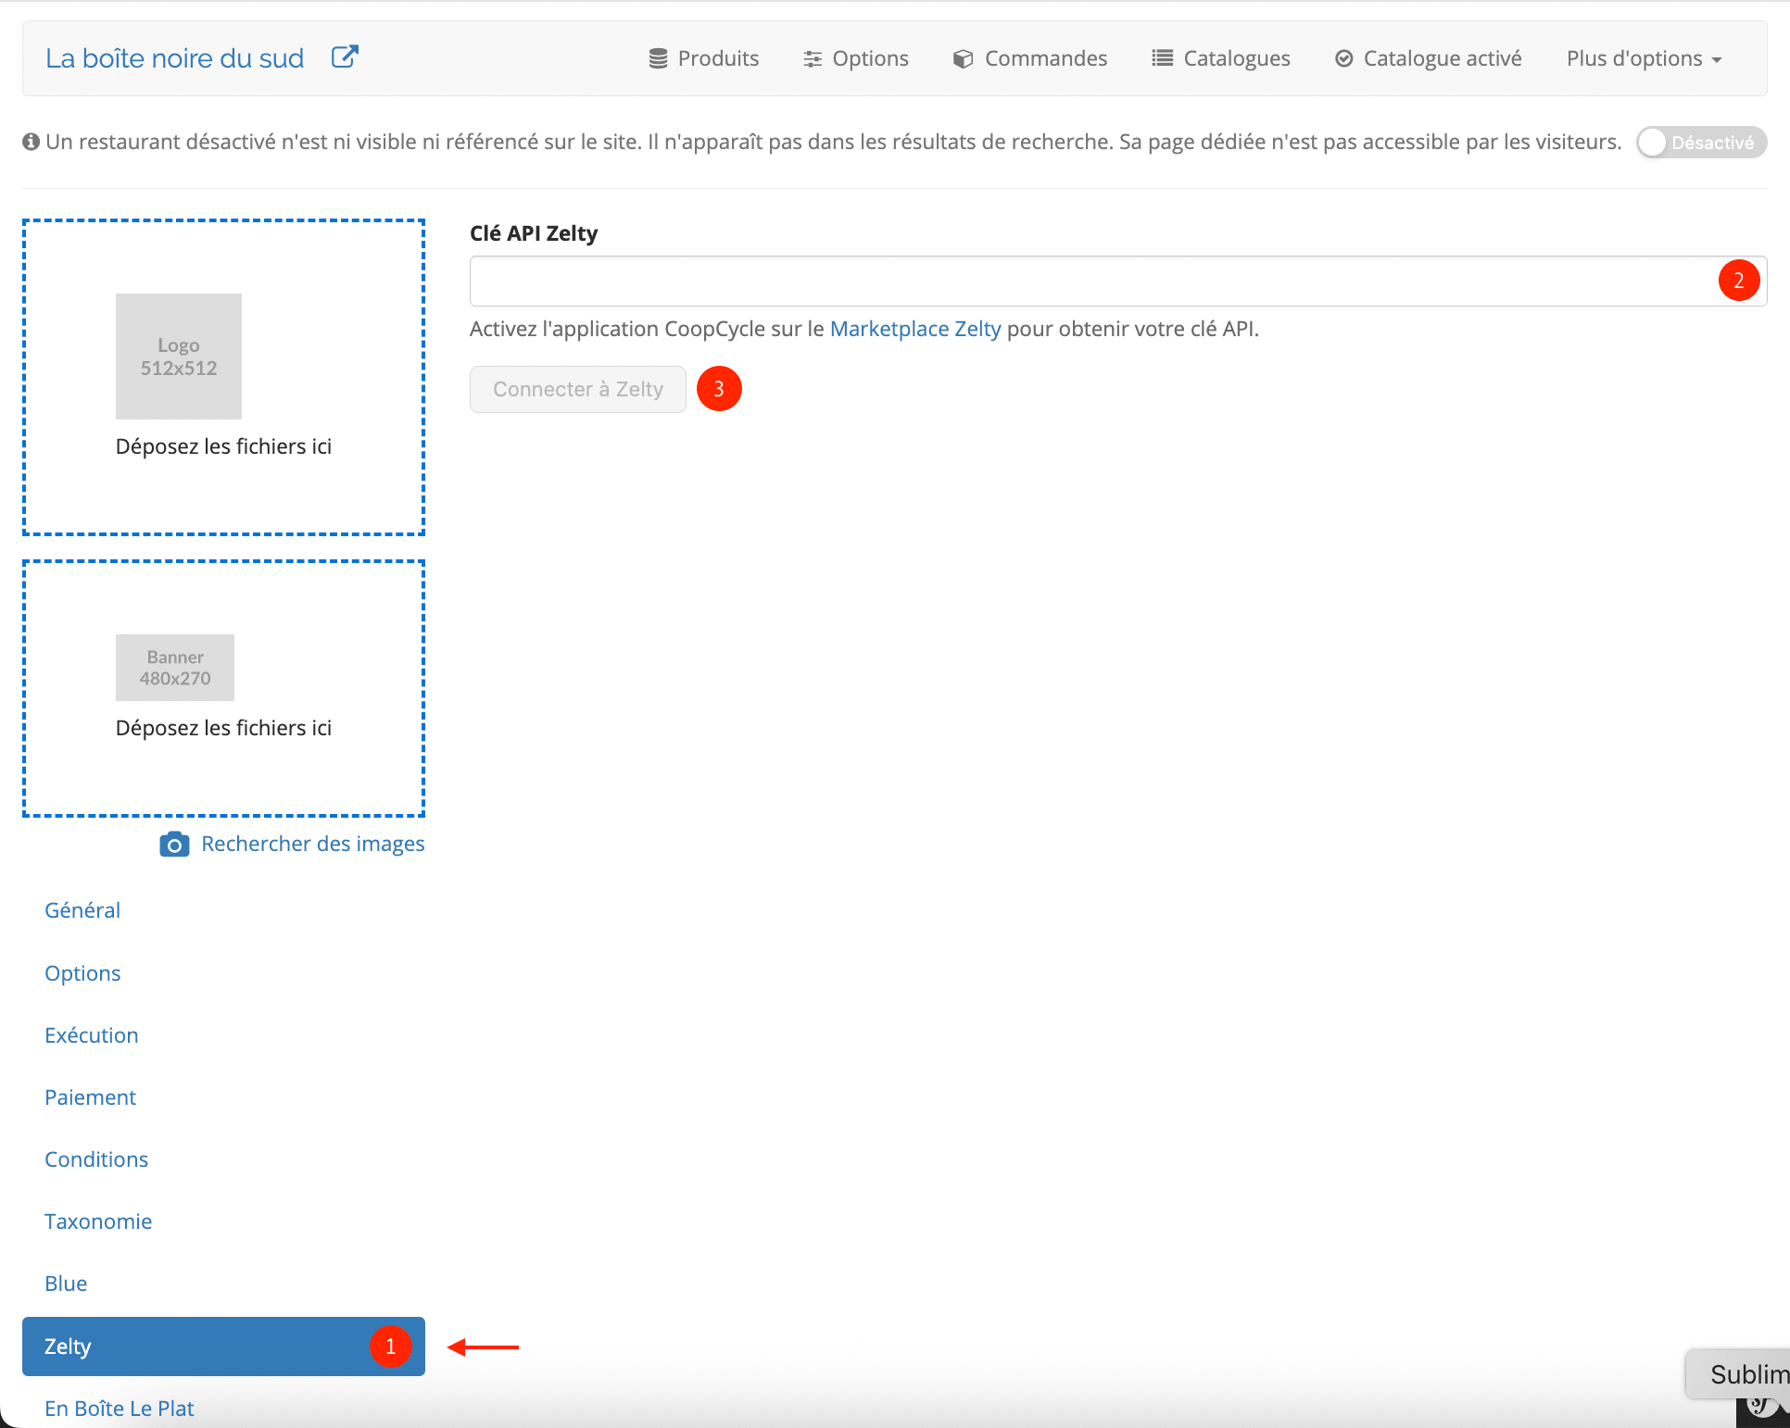Click the Produits database icon

click(x=658, y=58)
